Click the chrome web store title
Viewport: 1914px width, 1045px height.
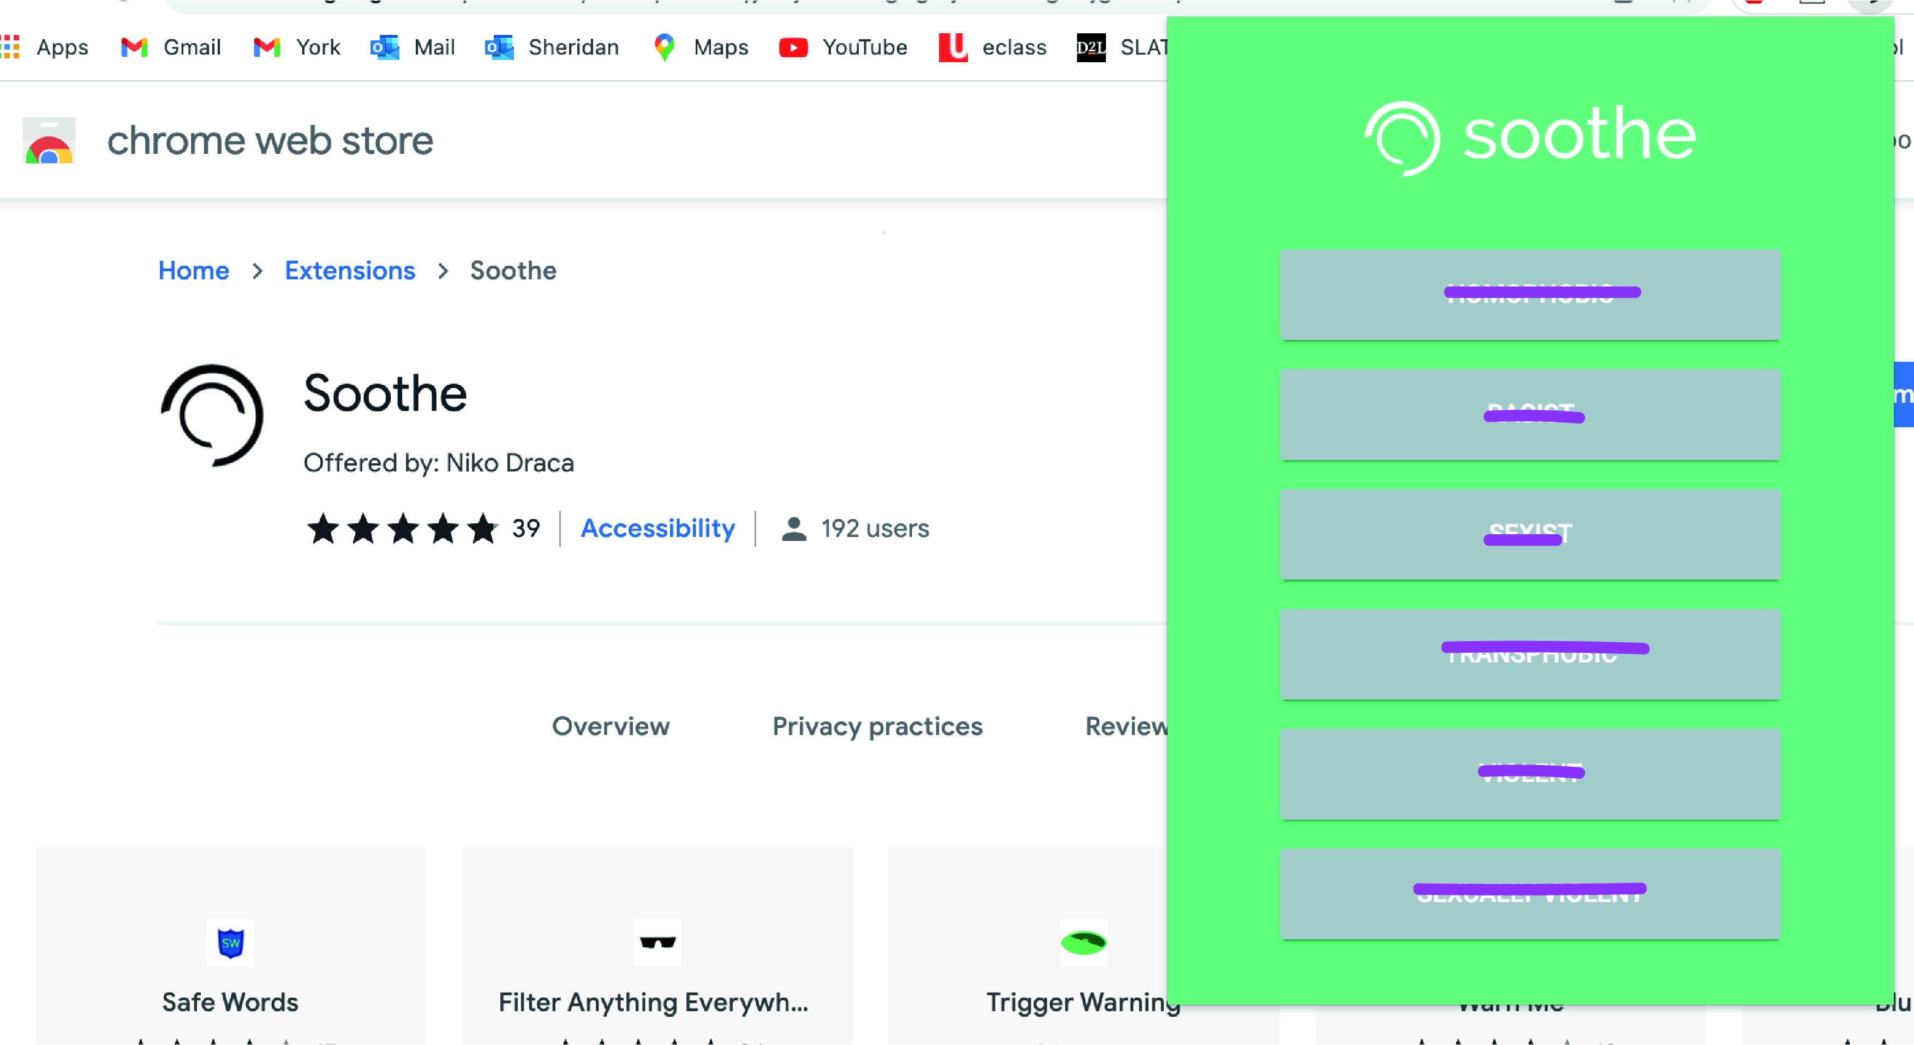(270, 140)
